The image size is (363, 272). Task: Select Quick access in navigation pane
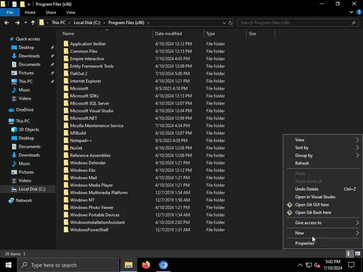click(28, 39)
